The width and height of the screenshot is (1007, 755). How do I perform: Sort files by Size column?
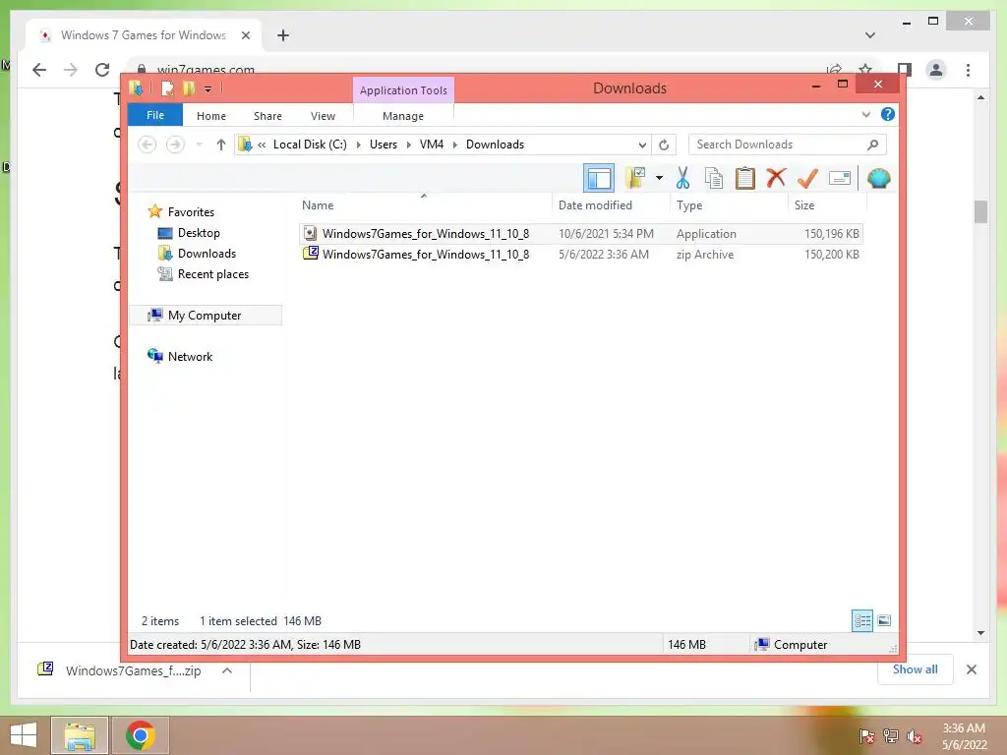827,204
